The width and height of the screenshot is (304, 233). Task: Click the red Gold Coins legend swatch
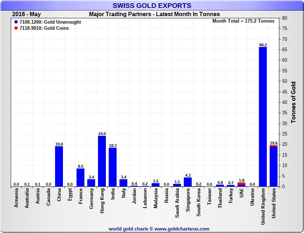point(16,28)
